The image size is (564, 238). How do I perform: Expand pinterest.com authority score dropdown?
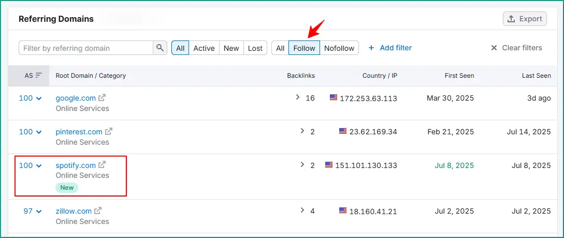tap(39, 132)
